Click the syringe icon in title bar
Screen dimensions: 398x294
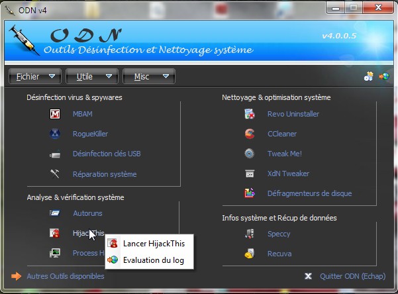(x=10, y=11)
